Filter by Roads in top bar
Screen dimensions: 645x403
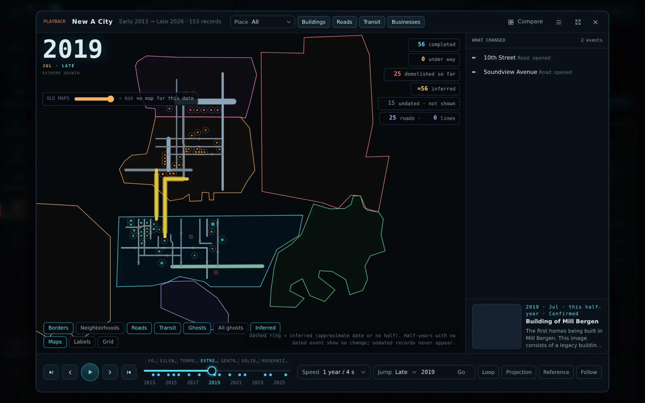click(344, 22)
